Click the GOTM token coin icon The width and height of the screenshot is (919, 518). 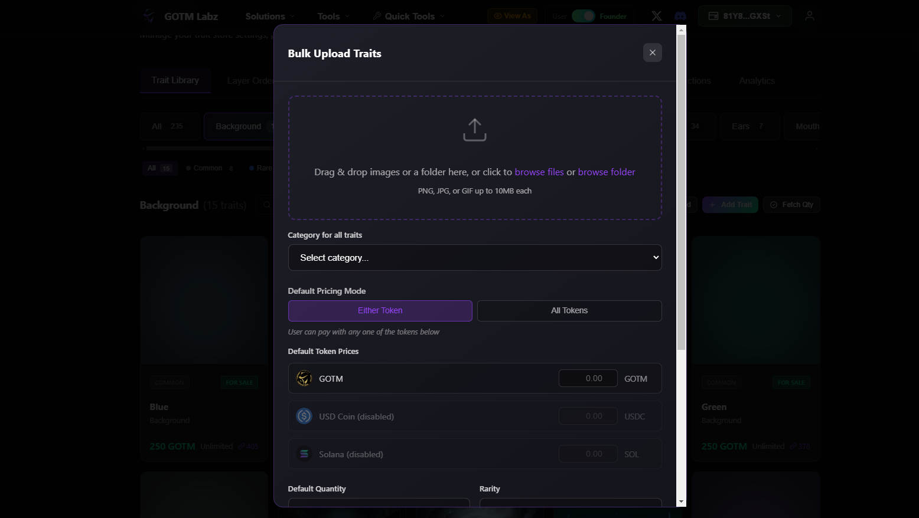[304, 378]
